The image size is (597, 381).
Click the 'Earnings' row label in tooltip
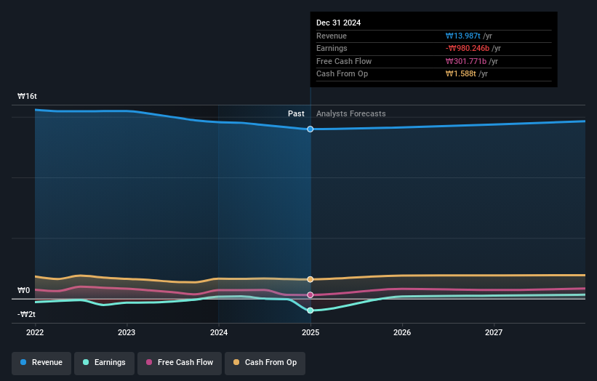click(332, 48)
